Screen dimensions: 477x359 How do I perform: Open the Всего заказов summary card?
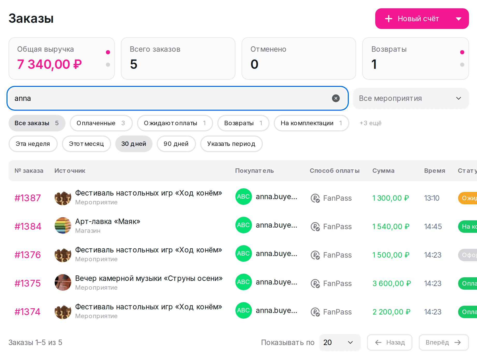click(178, 58)
